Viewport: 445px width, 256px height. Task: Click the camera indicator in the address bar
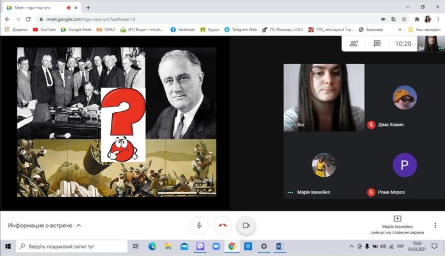click(383, 19)
